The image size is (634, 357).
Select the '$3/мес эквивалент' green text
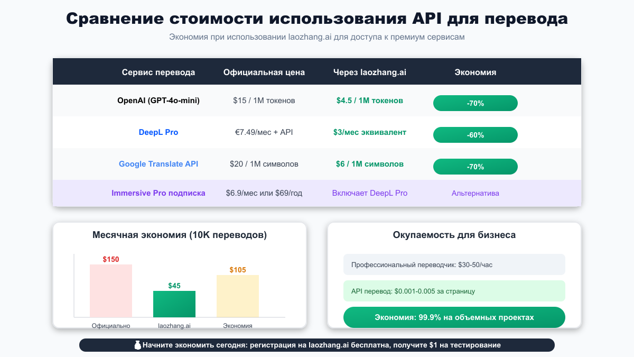(x=369, y=132)
